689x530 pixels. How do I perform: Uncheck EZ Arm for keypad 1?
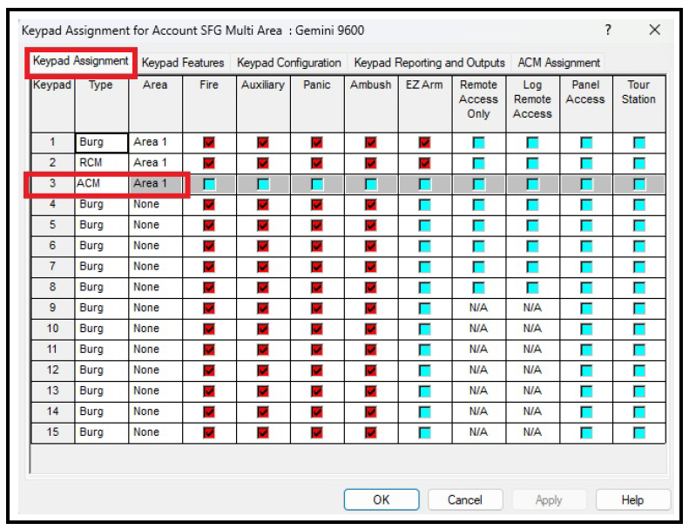click(425, 142)
